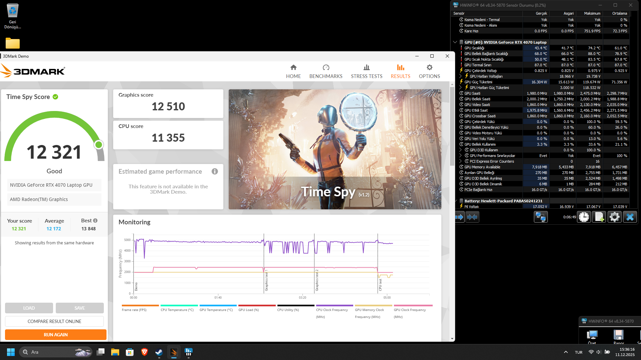Toggle GPU Clock Frequency chart legend
Viewport: 641px width, 360px height.
[x=413, y=311]
